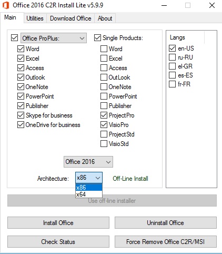Screen dimensions: 222x254
Task: Disable OneDrive for business checkbox
Action: (21, 125)
